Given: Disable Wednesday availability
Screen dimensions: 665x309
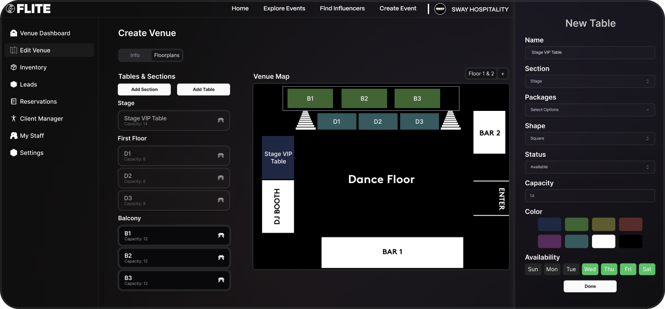Looking at the screenshot, I should (x=590, y=269).
